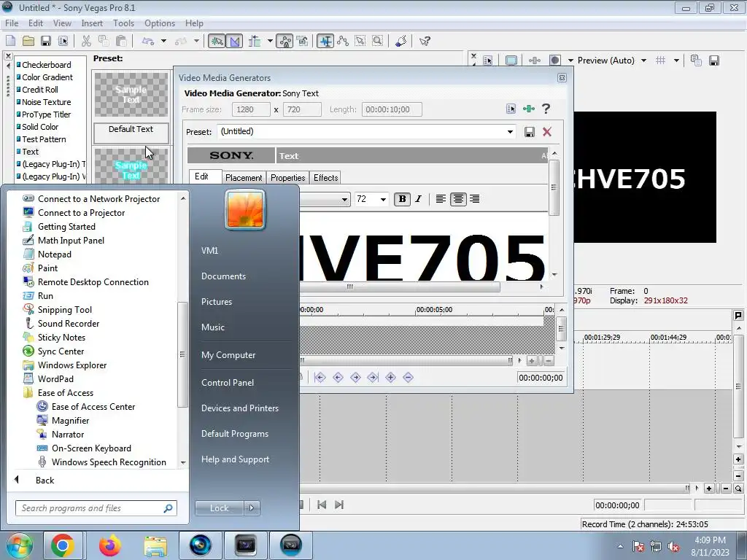Click the Save project toolbar icon
747x560 pixels.
pyautogui.click(x=46, y=41)
